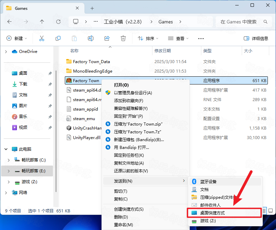The height and width of the screenshot is (230, 276).
Task: Click the Cut scissors icon
Action: click(x=42, y=38)
